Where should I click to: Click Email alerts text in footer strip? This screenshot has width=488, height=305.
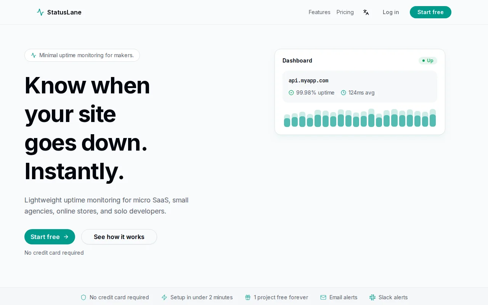coord(344,297)
